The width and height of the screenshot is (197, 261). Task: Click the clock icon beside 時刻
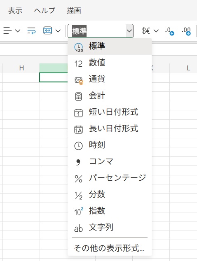tap(78, 146)
